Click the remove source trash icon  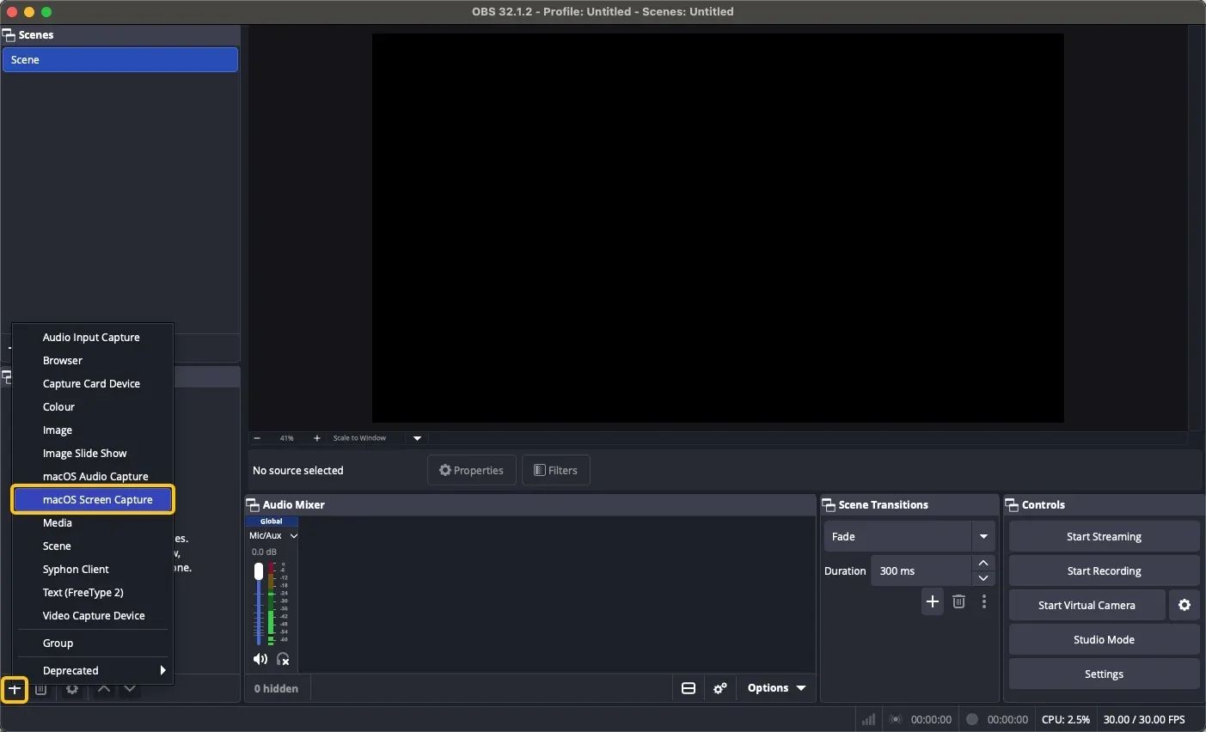tap(40, 690)
